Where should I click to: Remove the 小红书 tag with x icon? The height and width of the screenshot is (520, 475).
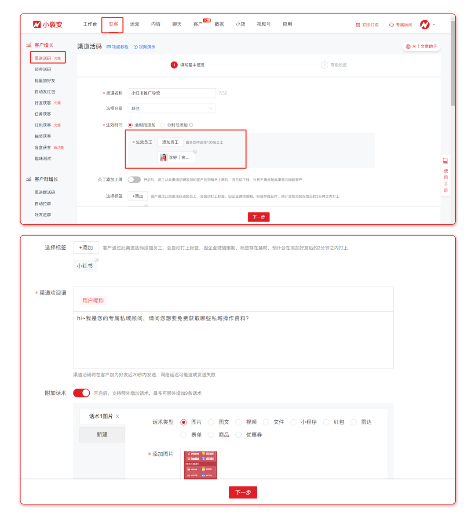pos(97,260)
